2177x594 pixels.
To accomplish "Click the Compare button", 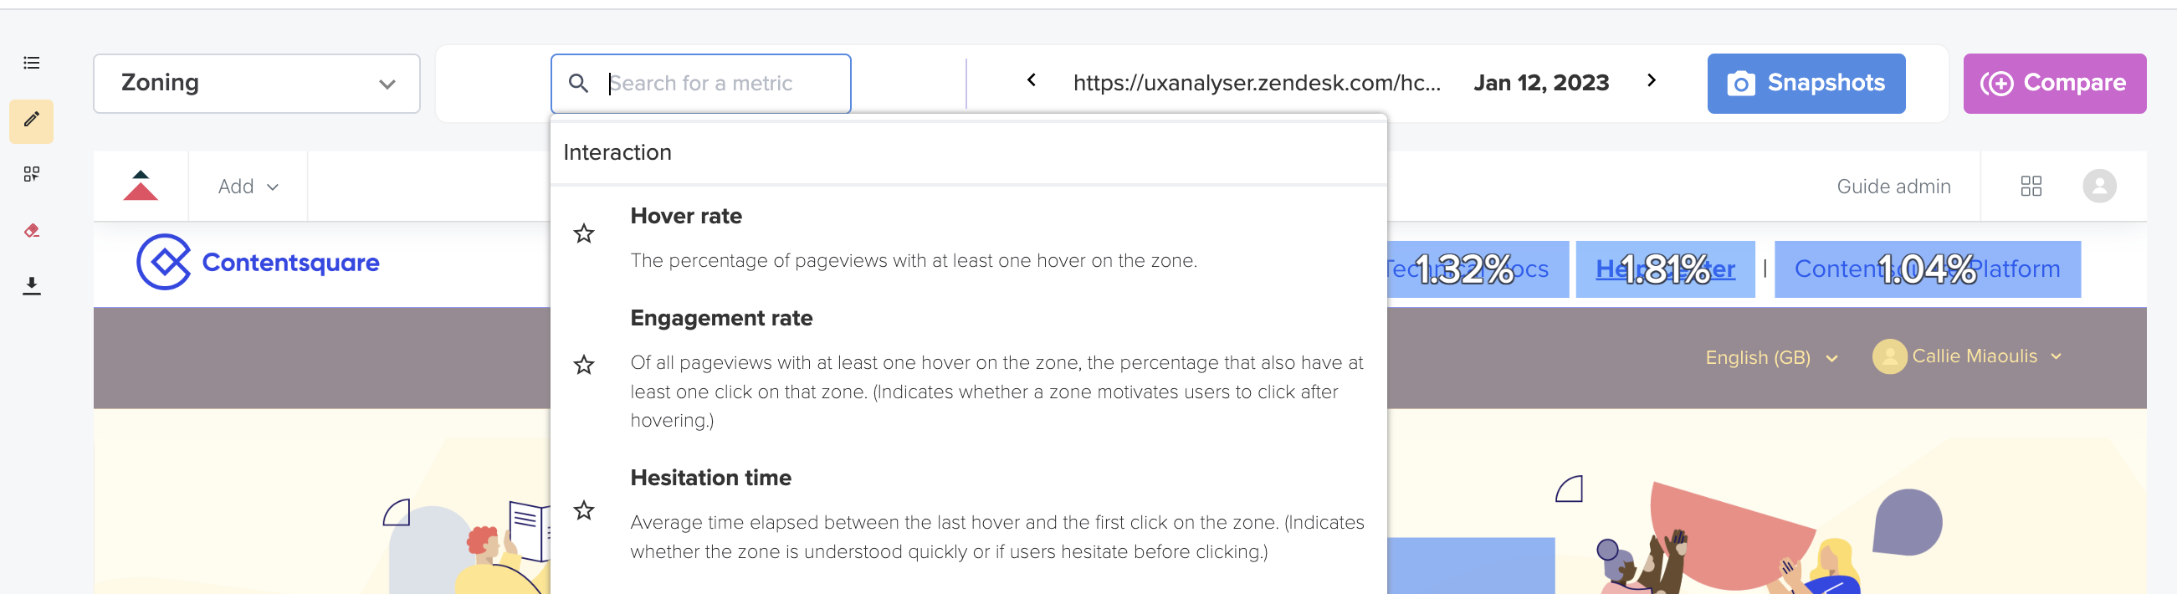I will point(2054,83).
